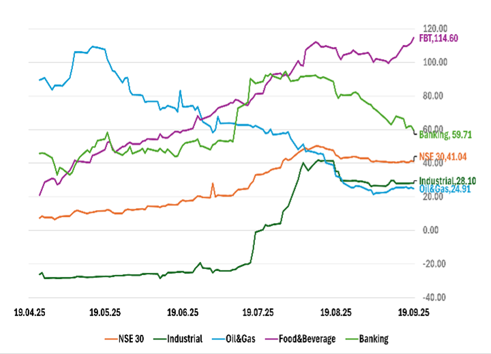Viewport: 491px width, 354px height.
Task: Click the Banking legend entry
Action: coord(375,338)
